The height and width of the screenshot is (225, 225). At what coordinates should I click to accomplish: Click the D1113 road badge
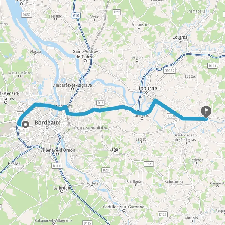[x=57, y=166]
